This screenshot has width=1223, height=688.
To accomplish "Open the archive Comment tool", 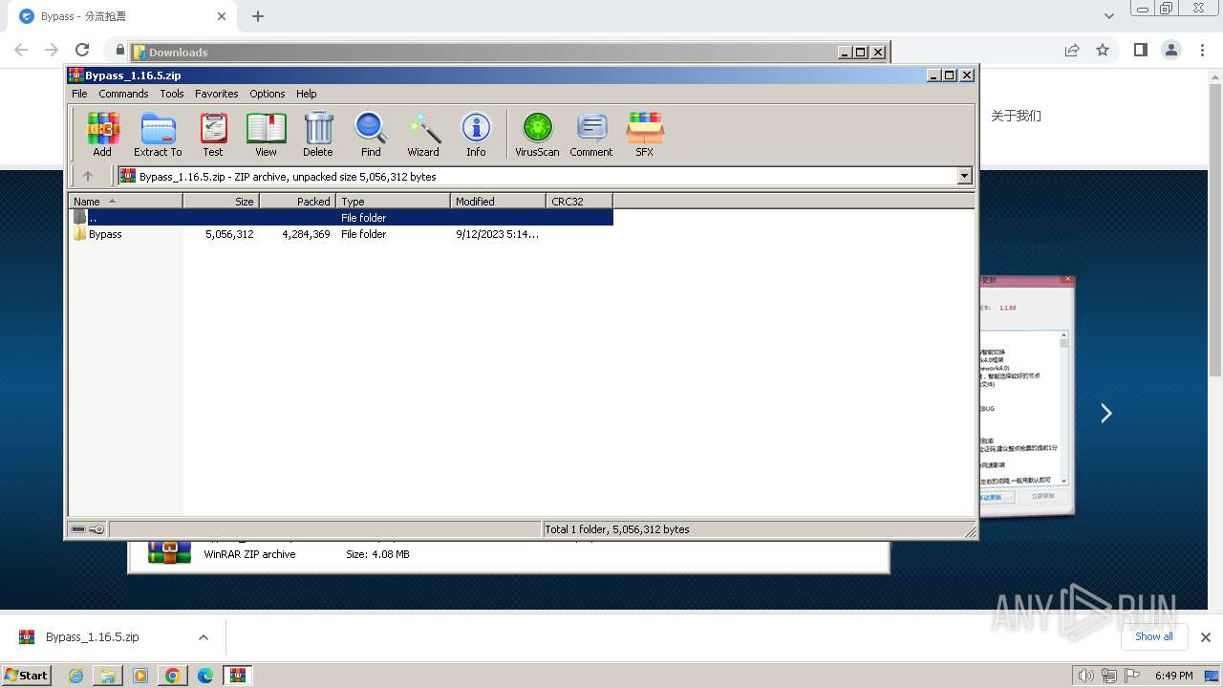I will click(x=591, y=134).
